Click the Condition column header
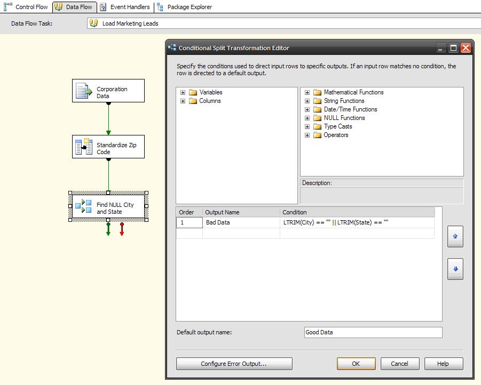Viewport: 481px width, 385px height. click(x=357, y=212)
